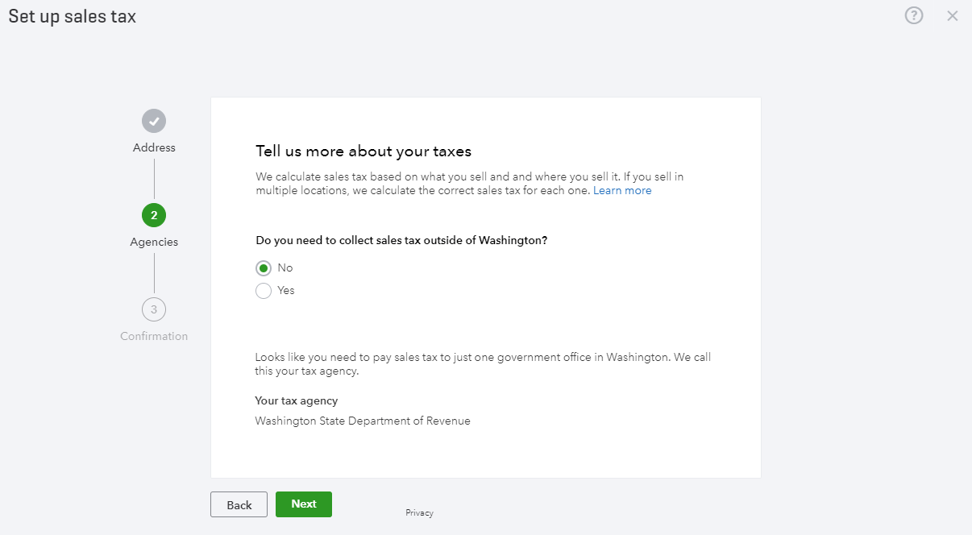Go back with the Back button
This screenshot has width=972, height=535.
(x=239, y=504)
